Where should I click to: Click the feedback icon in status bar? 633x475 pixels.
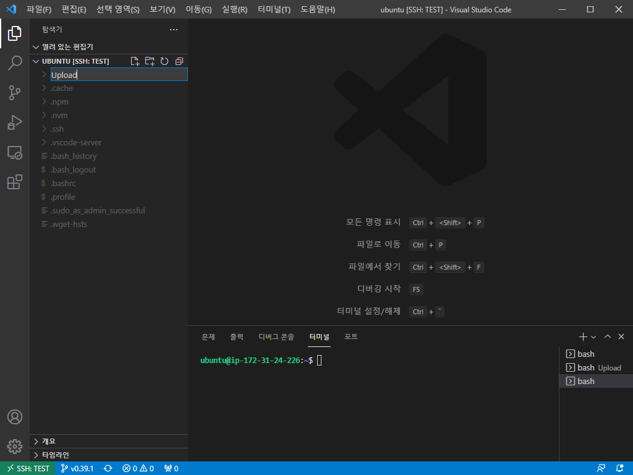coord(601,469)
